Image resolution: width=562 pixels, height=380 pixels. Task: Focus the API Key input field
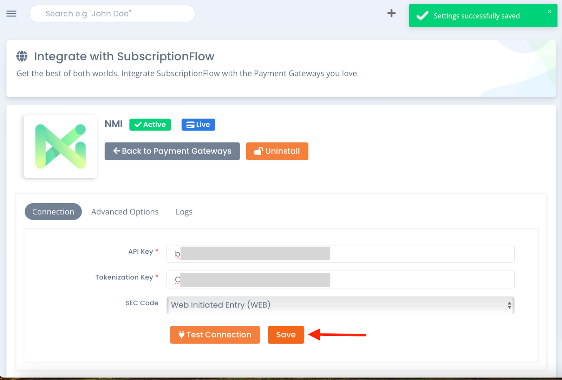pyautogui.click(x=340, y=254)
